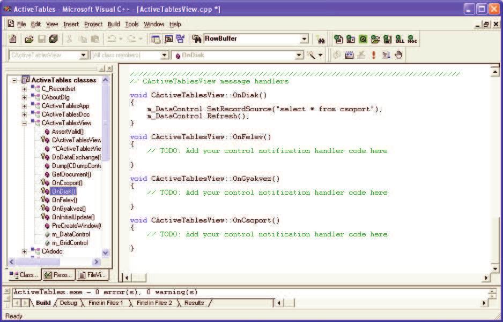Open the Build menu
Screen dimensions: 503x322
[114, 24]
